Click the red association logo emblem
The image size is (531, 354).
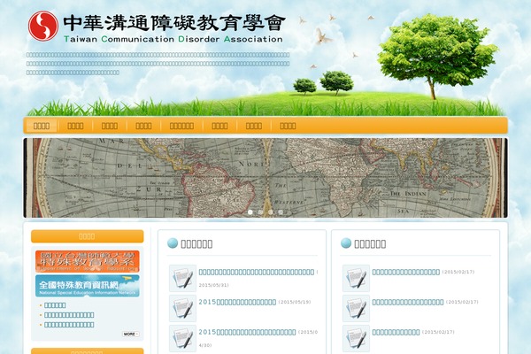pos(43,26)
